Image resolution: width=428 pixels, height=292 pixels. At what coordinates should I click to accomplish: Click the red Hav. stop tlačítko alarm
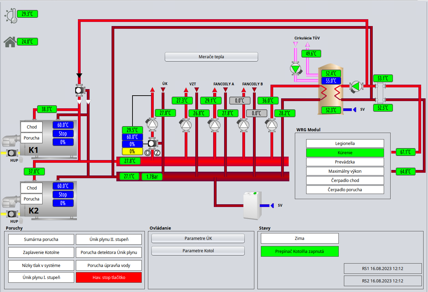pyautogui.click(x=108, y=278)
